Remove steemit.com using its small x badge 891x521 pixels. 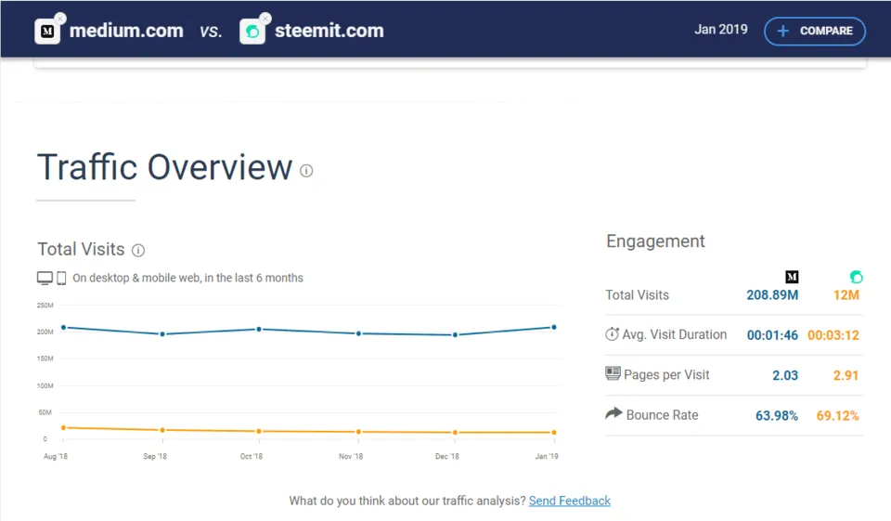point(265,19)
